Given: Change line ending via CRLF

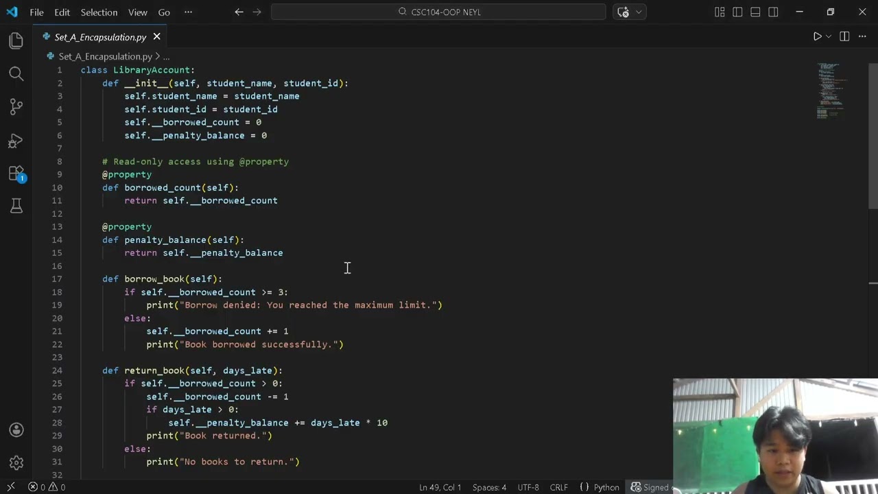Looking at the screenshot, I should [x=558, y=487].
